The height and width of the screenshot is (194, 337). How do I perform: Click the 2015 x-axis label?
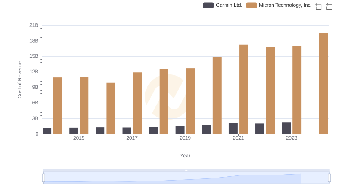click(79, 138)
